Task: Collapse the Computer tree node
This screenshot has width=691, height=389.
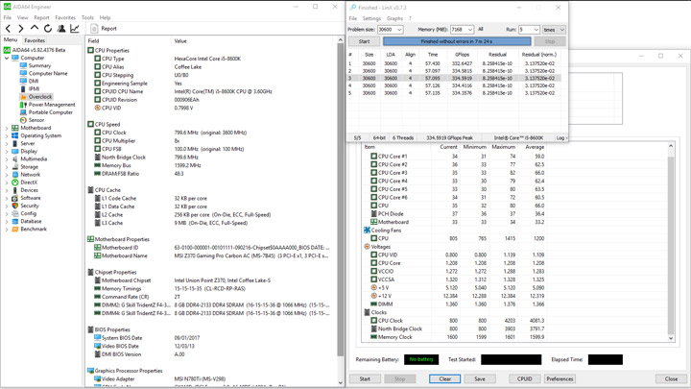Action: [x=7, y=58]
